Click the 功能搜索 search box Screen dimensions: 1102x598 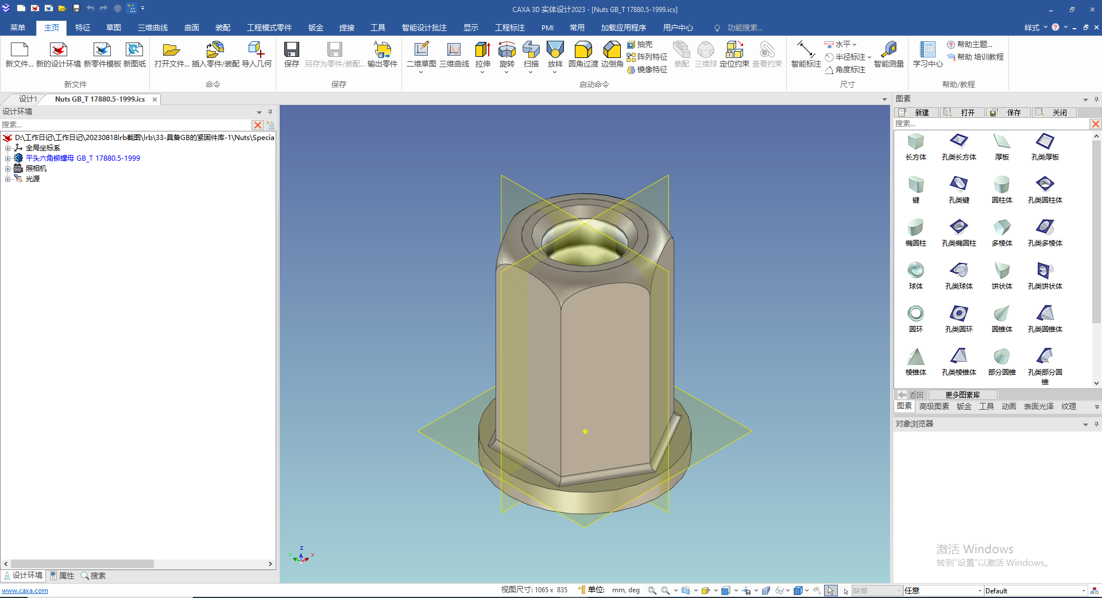745,28
